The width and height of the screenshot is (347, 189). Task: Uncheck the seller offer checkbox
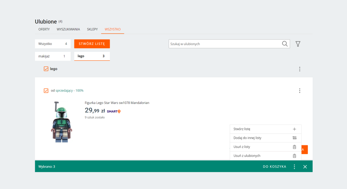pyautogui.click(x=46, y=91)
